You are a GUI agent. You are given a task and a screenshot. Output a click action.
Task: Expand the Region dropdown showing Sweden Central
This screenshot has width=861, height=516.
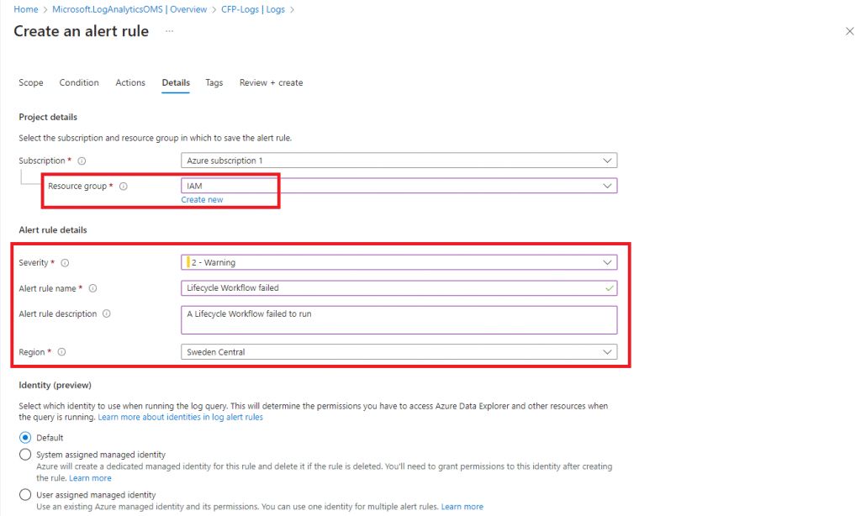[399, 352]
